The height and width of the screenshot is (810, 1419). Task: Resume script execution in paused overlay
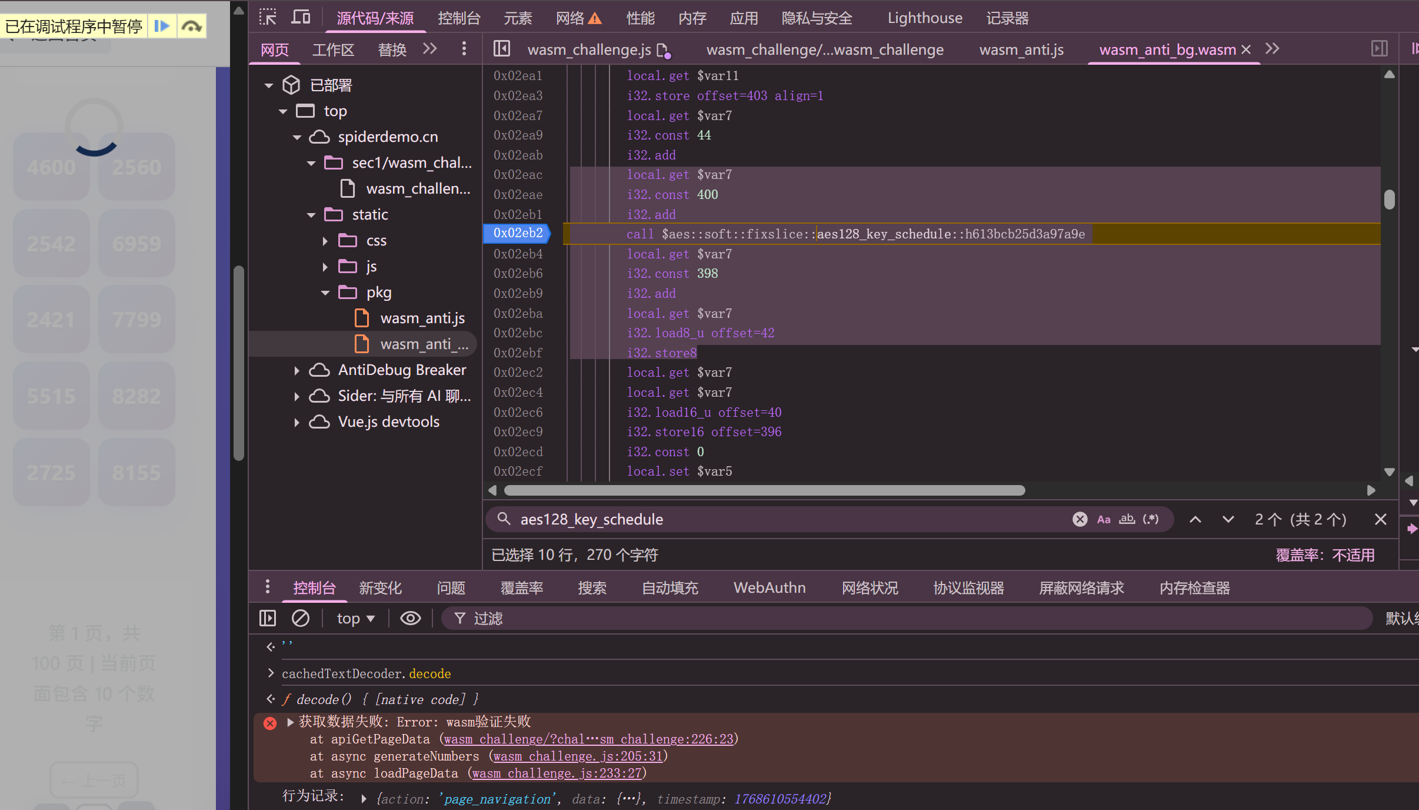click(x=161, y=26)
